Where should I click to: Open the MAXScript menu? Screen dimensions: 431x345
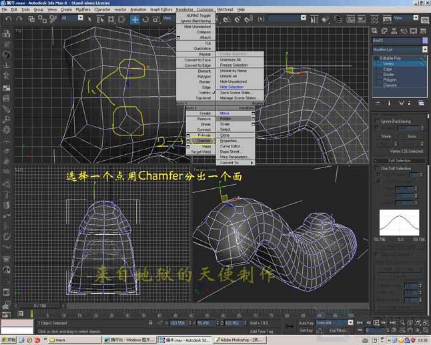pyautogui.click(x=225, y=9)
